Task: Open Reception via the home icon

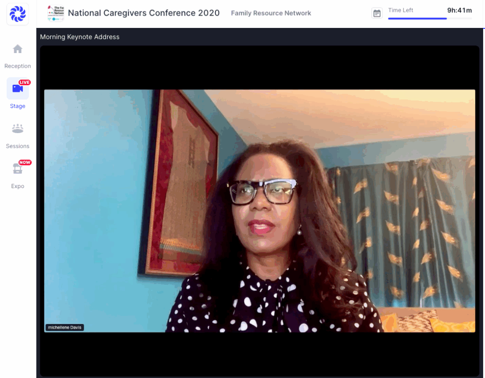Action: click(18, 49)
